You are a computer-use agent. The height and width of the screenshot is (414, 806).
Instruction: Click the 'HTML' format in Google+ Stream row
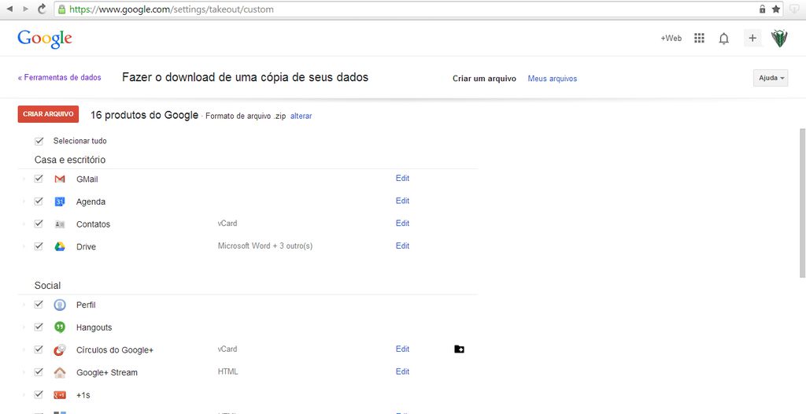pos(227,371)
